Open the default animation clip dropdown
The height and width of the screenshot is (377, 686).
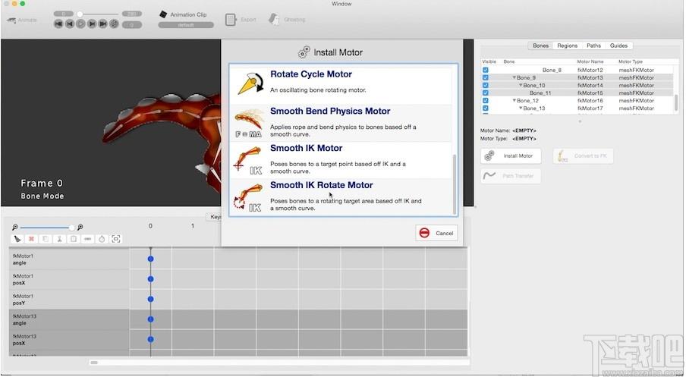[186, 25]
